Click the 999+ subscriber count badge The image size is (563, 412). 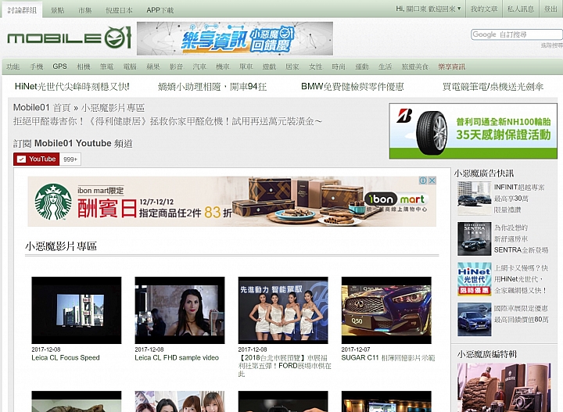(70, 159)
